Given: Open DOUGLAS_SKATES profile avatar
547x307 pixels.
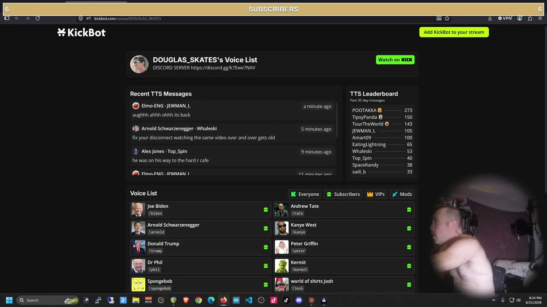Looking at the screenshot, I should (x=139, y=64).
